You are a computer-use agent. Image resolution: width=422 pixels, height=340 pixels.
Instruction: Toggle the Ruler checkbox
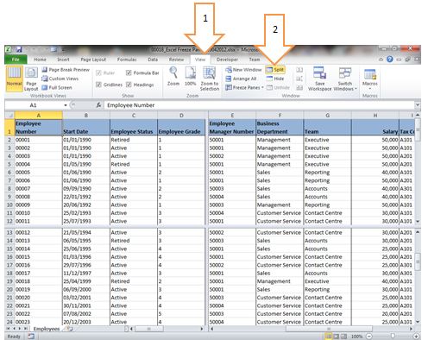click(98, 72)
